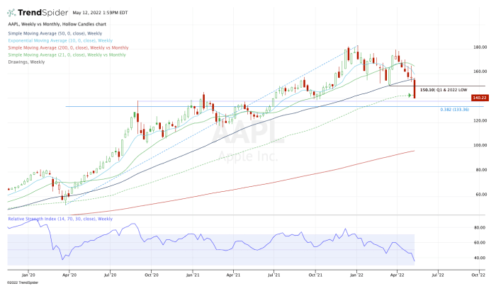
Task: Click the 120.00 price axis label
Action: tap(480, 121)
